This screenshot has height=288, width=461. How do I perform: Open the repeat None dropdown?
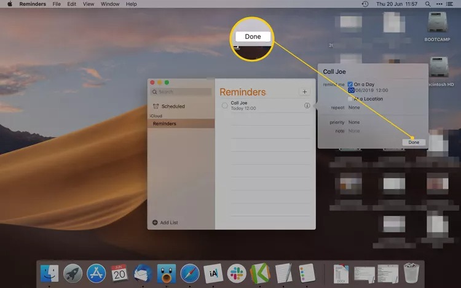click(x=354, y=107)
